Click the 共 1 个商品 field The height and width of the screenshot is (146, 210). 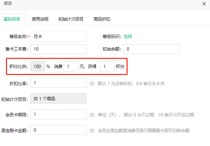click(58, 99)
